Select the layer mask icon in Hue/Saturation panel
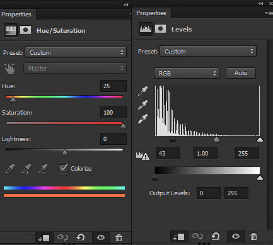The width and height of the screenshot is (273, 245). [25, 30]
